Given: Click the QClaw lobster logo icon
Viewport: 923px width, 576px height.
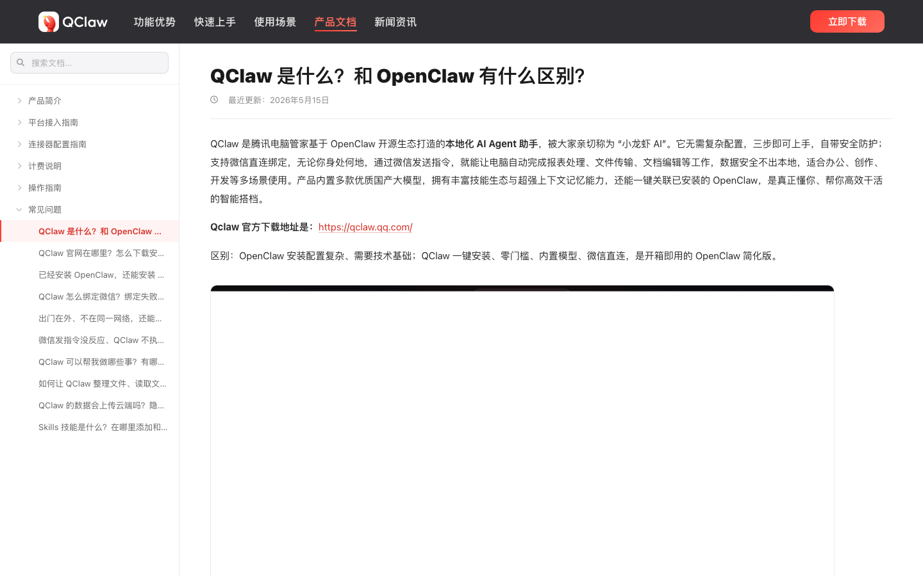Looking at the screenshot, I should coord(49,22).
